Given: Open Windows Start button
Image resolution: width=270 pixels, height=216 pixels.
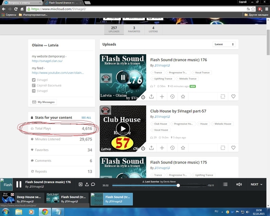Looking at the screenshot, I should 5,212.
